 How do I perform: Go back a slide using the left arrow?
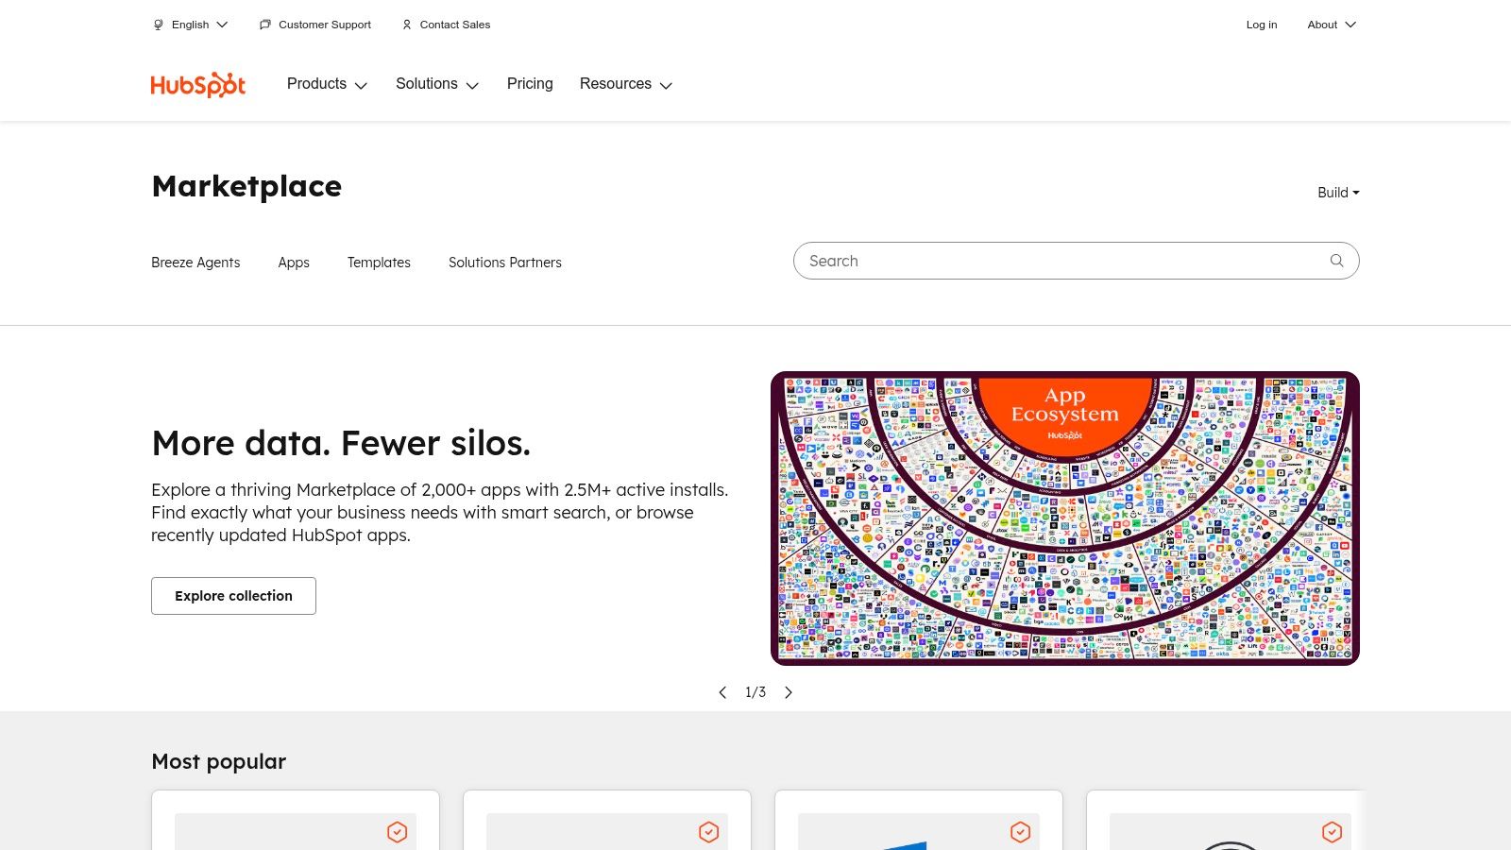(722, 692)
